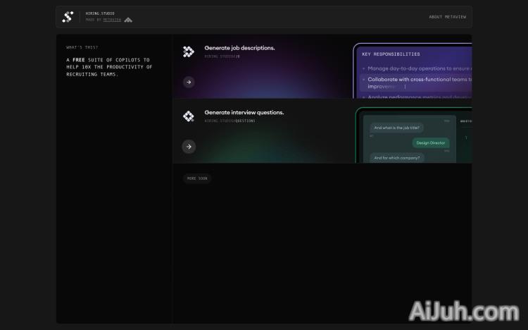Click the 'And for which company?' bubble

[x=396, y=157]
